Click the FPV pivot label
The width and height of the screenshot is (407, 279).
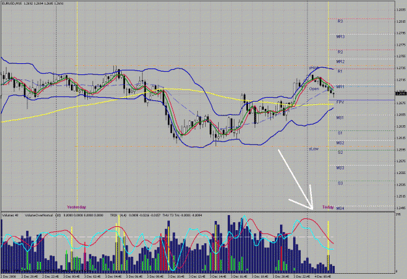[x=340, y=102]
